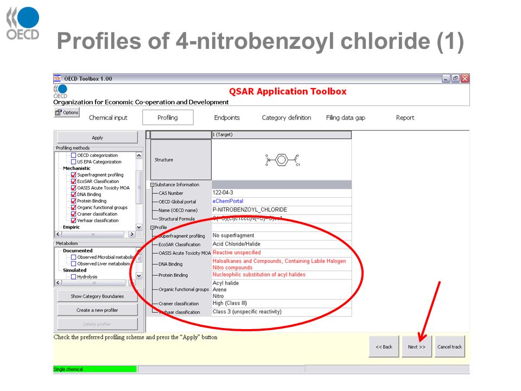Uncheck Cramer classification profiler
Screen dimensions: 521x391
73,214
